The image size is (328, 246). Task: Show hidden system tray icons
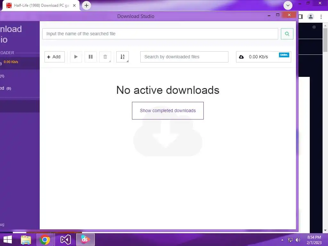[x=282, y=240]
